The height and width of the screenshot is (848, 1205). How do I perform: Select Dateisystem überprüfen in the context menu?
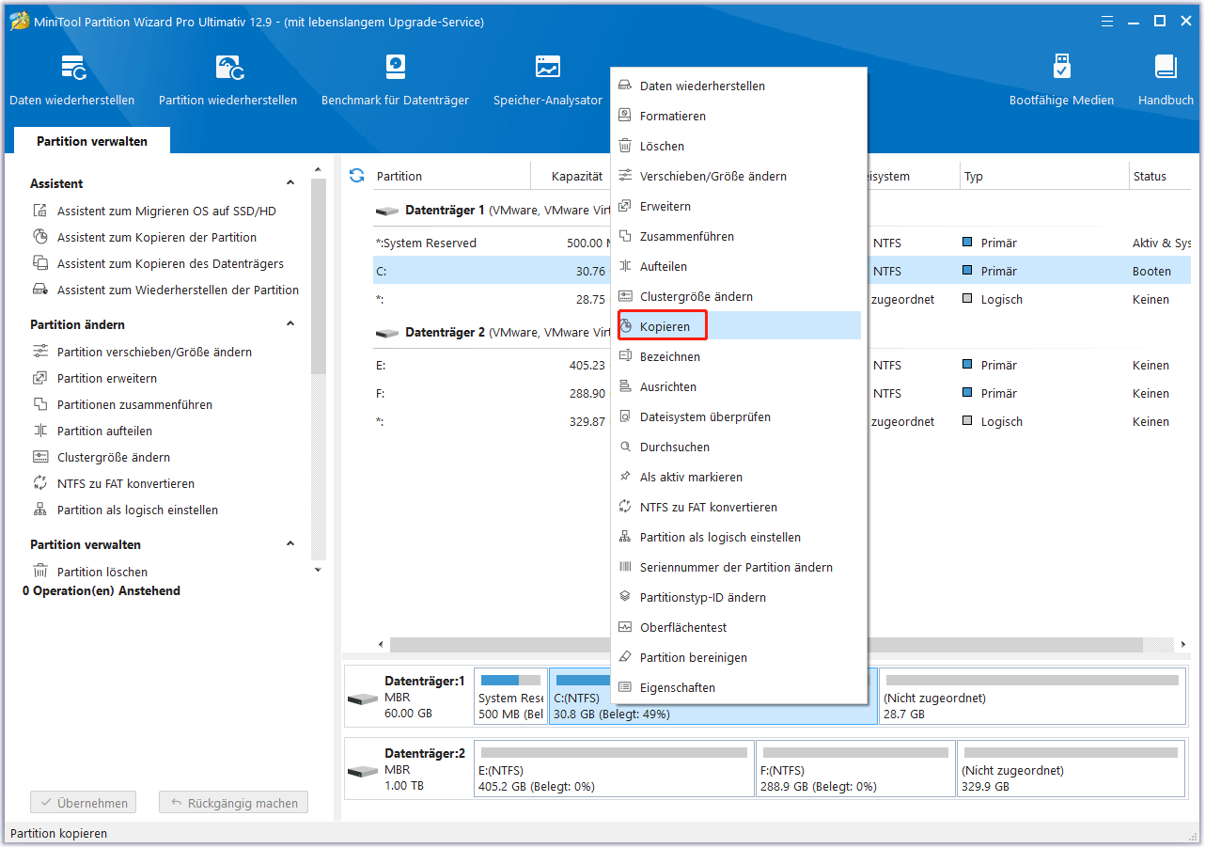[738, 417]
